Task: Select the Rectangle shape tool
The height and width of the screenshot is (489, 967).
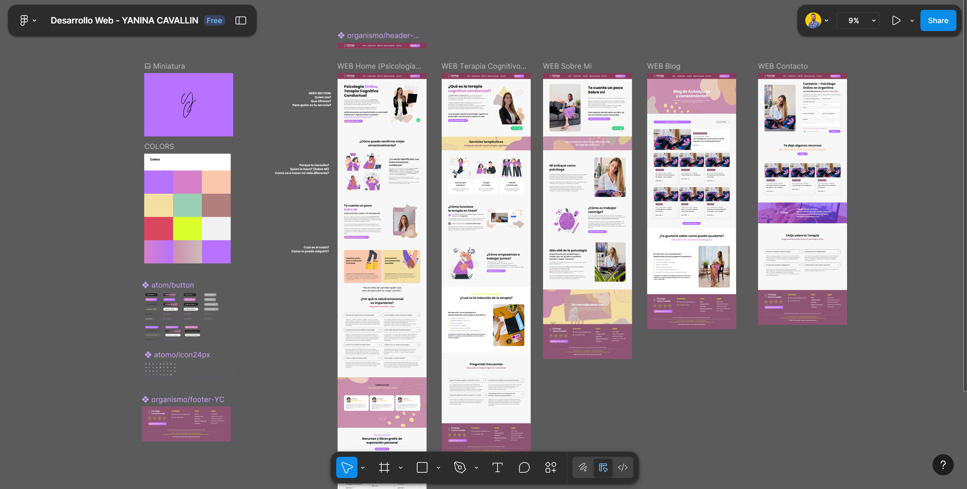Action: [422, 467]
